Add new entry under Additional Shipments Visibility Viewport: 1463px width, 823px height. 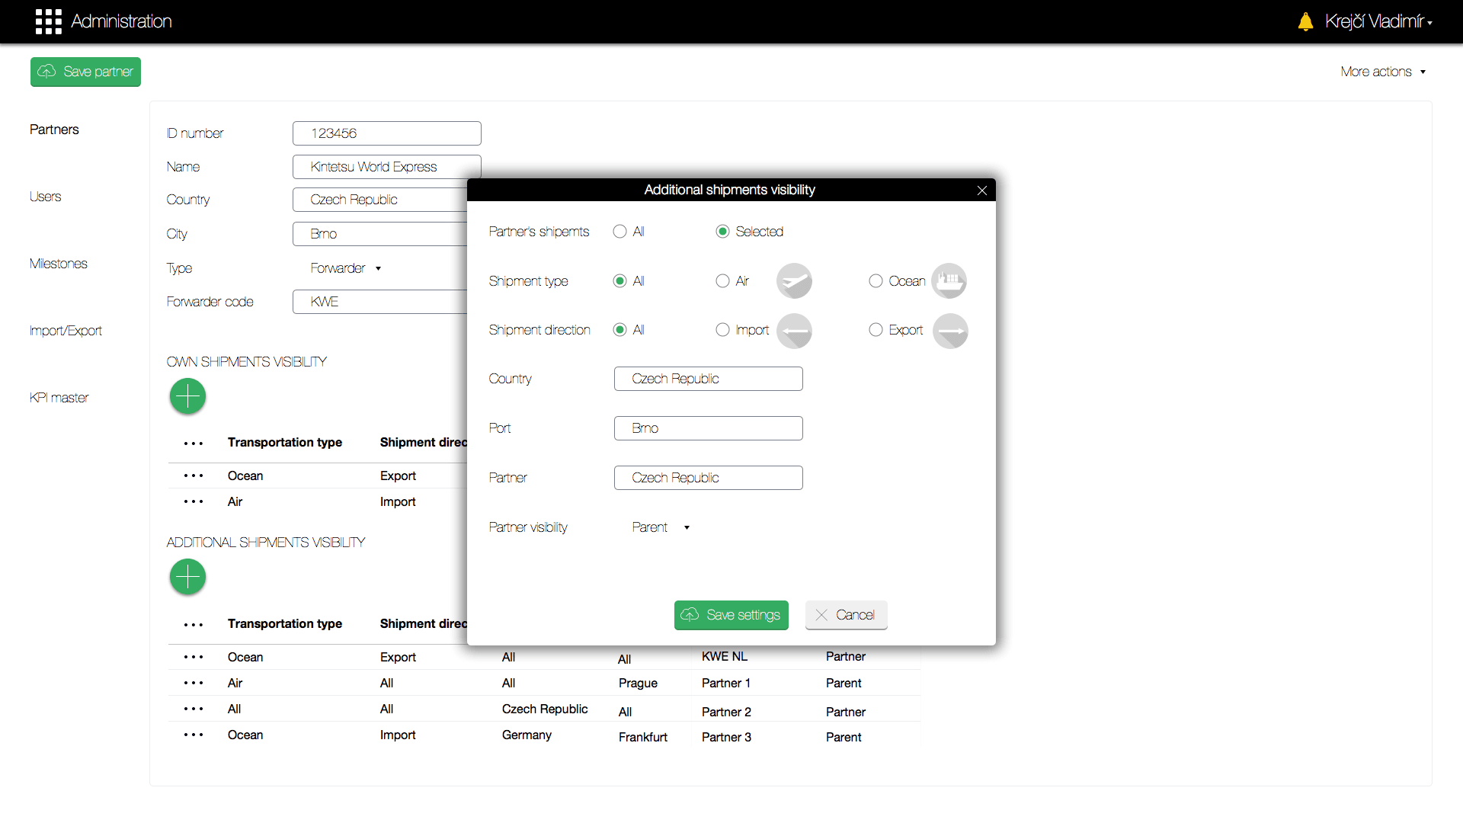187,577
